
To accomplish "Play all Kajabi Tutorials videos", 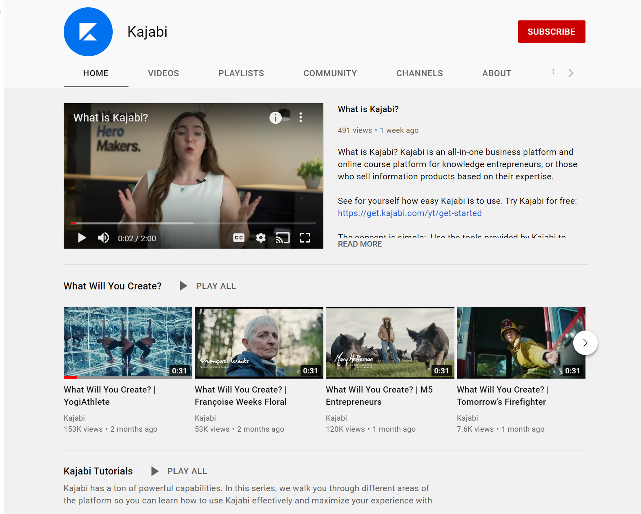I will (x=179, y=471).
